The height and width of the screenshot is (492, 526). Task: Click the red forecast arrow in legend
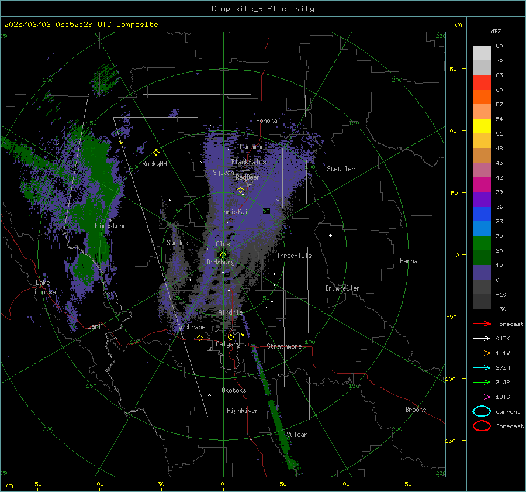click(482, 324)
